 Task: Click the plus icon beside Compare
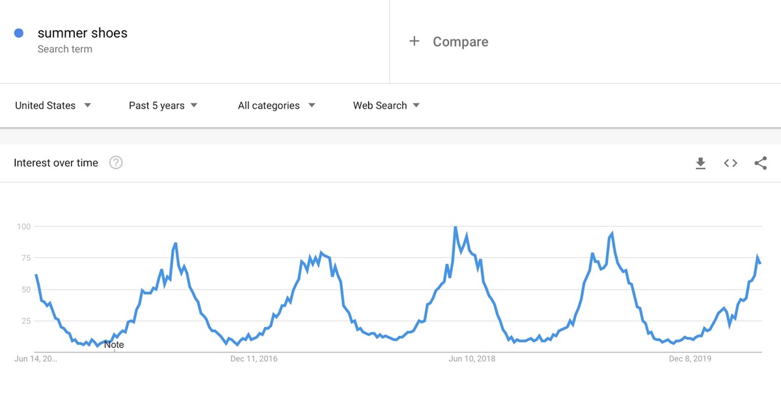click(x=414, y=42)
